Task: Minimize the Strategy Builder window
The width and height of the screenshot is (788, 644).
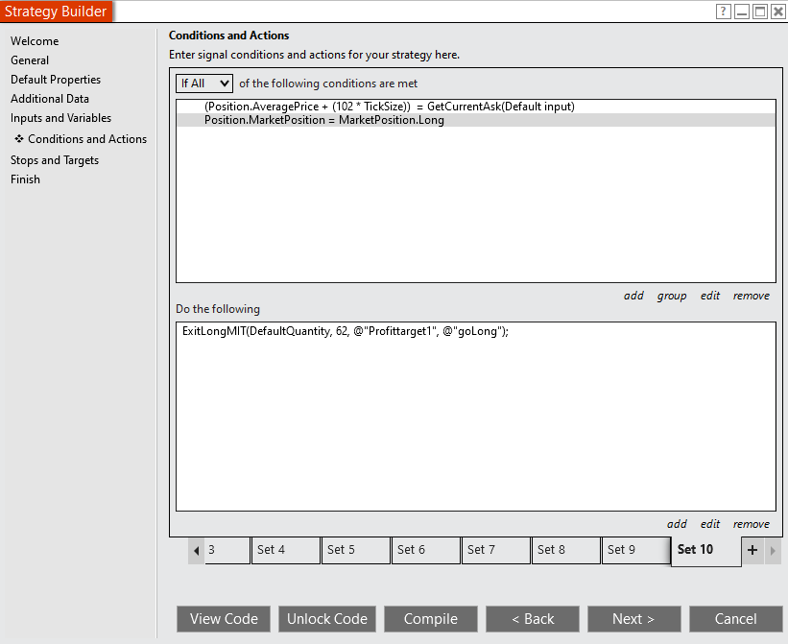Action: pyautogui.click(x=742, y=12)
